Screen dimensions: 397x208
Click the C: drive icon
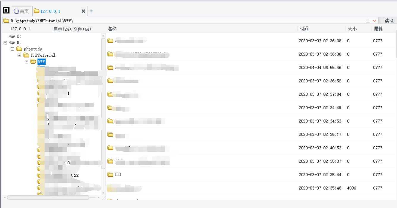click(12, 36)
